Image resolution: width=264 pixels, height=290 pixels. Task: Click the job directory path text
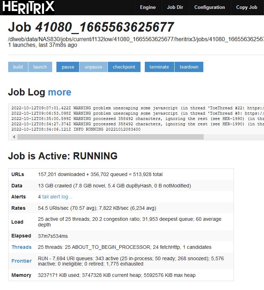[136, 39]
